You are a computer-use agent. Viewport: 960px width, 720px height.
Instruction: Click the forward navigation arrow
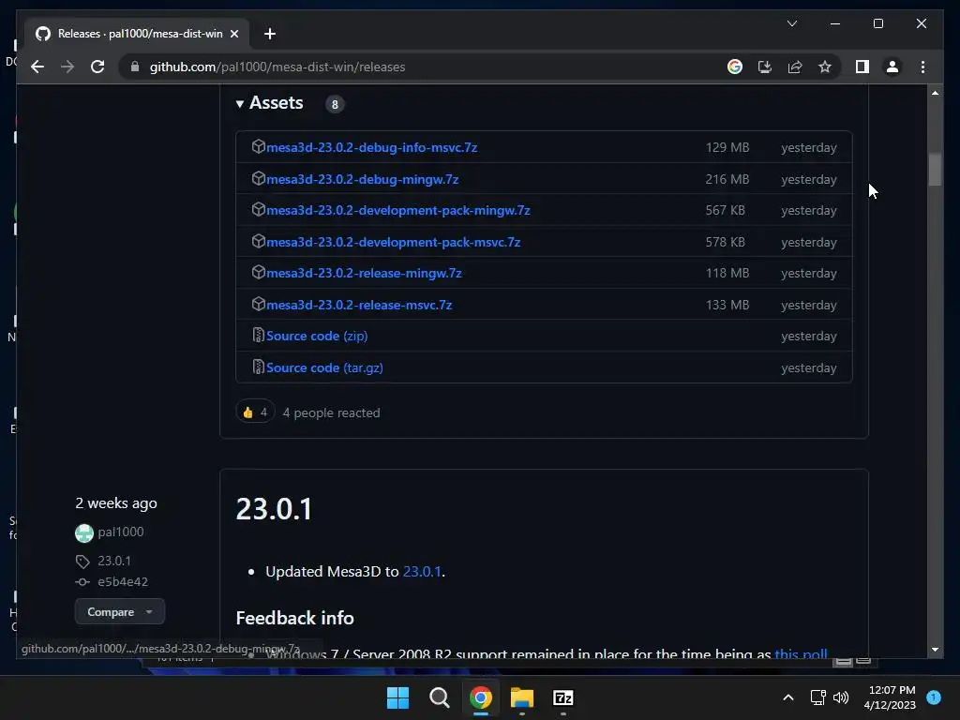[x=67, y=67]
